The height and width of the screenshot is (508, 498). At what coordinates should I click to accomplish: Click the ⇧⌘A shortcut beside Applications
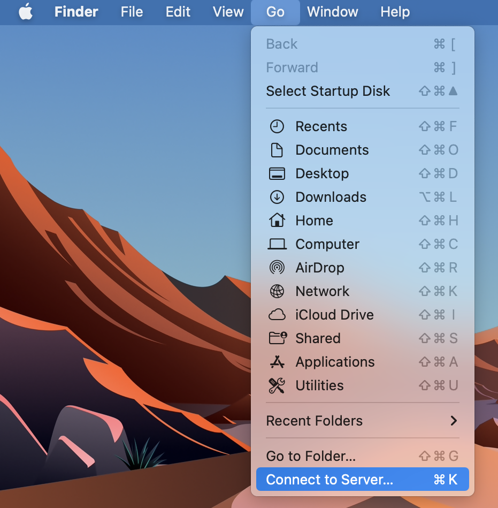(439, 362)
